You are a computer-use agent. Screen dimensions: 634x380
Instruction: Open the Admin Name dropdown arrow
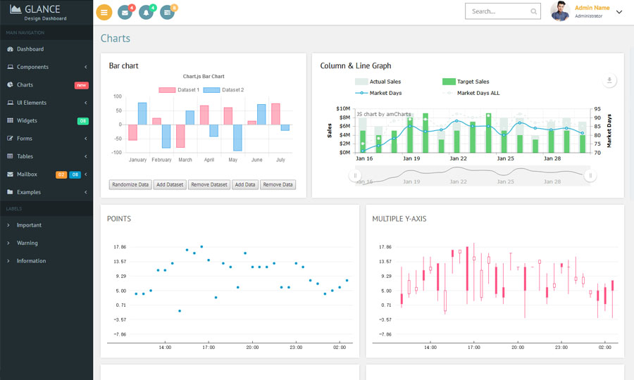(619, 12)
